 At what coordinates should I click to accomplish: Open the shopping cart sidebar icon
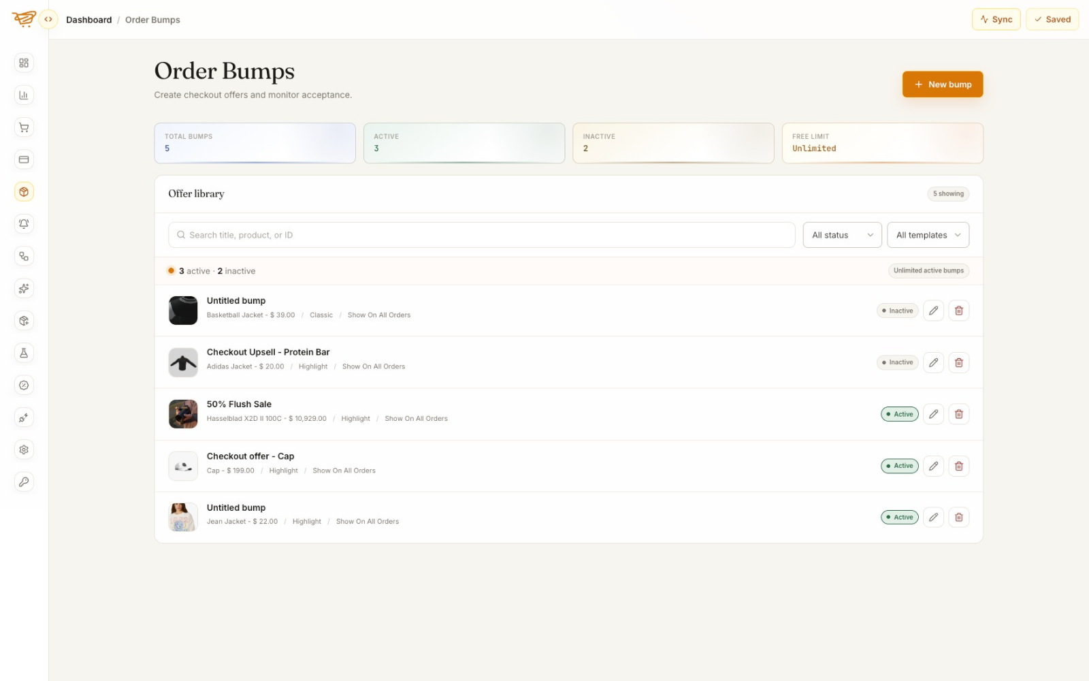(x=24, y=127)
